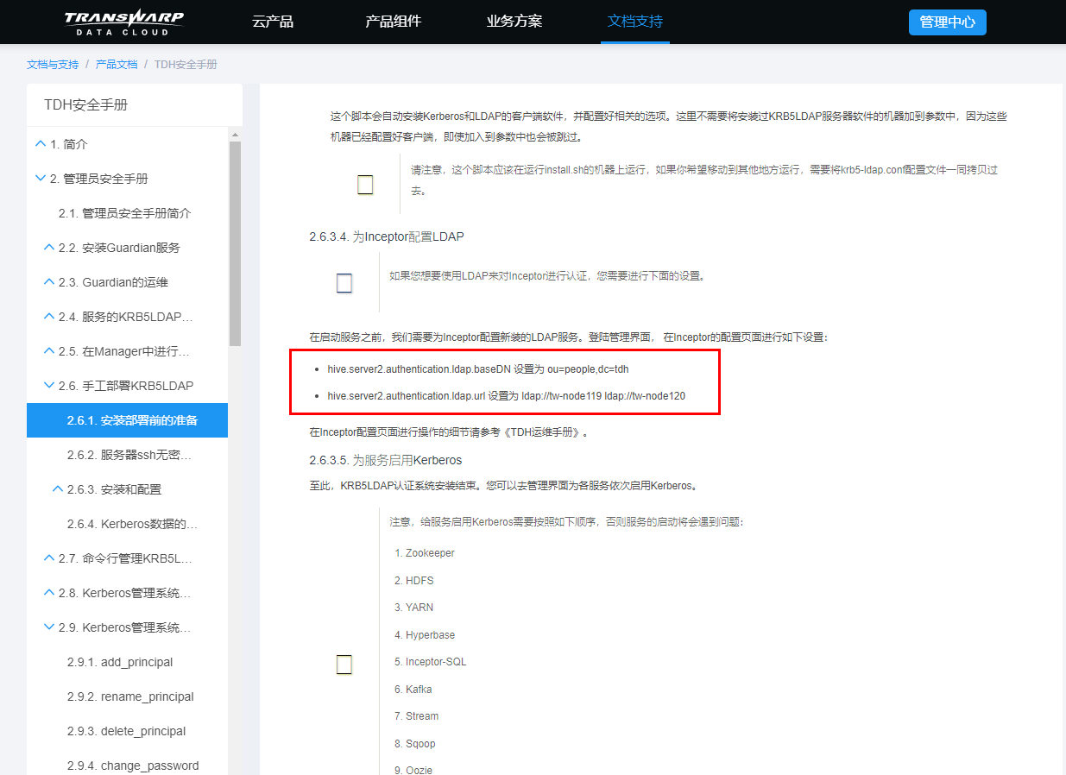Click the info icon next to Inceptor LDAP note
Screen dimensions: 1066x775
coord(344,282)
